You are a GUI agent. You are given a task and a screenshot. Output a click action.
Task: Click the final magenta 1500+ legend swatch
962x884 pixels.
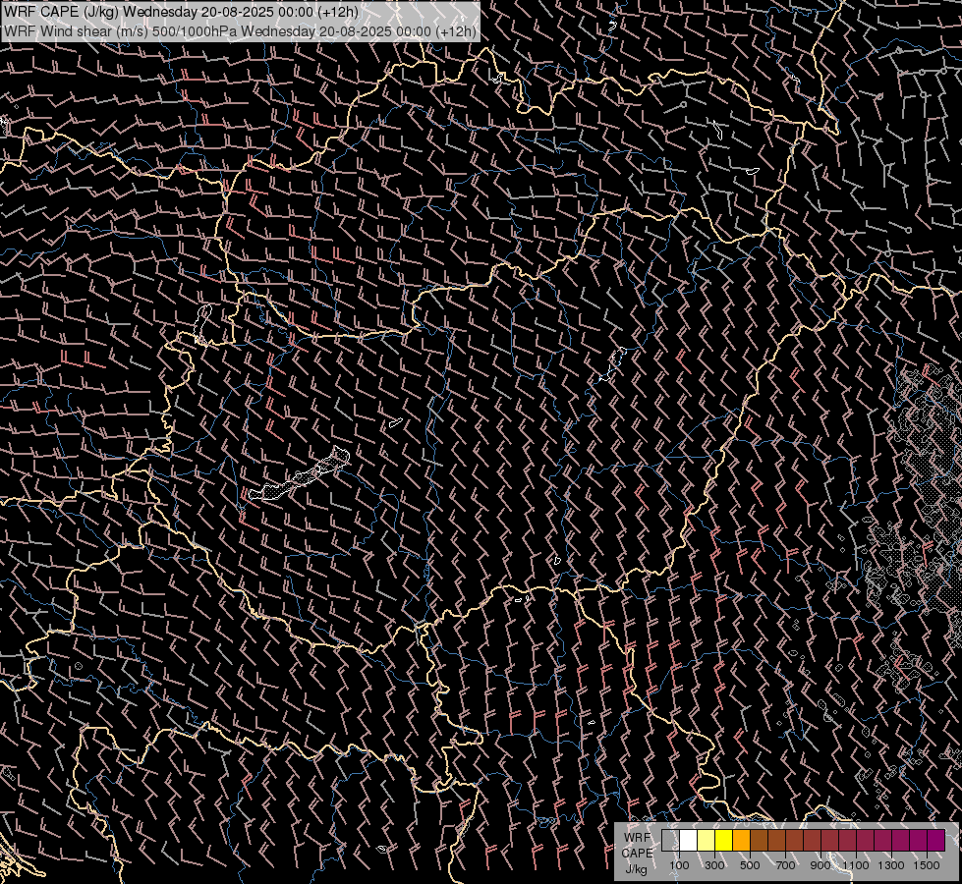(x=936, y=841)
